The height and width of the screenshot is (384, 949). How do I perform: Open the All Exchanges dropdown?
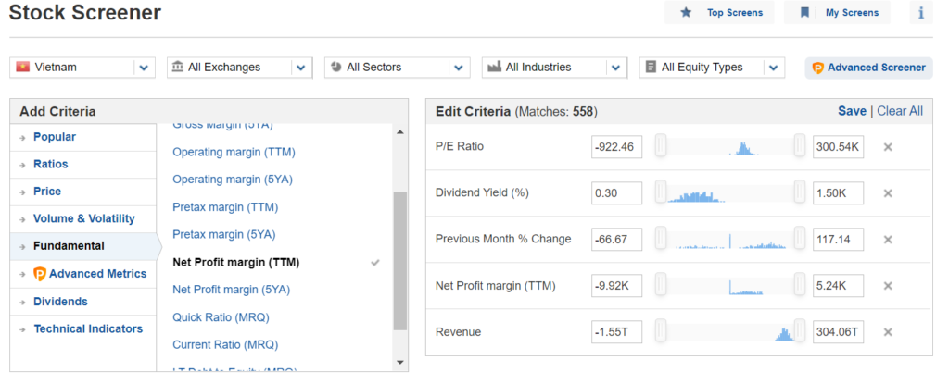(240, 68)
